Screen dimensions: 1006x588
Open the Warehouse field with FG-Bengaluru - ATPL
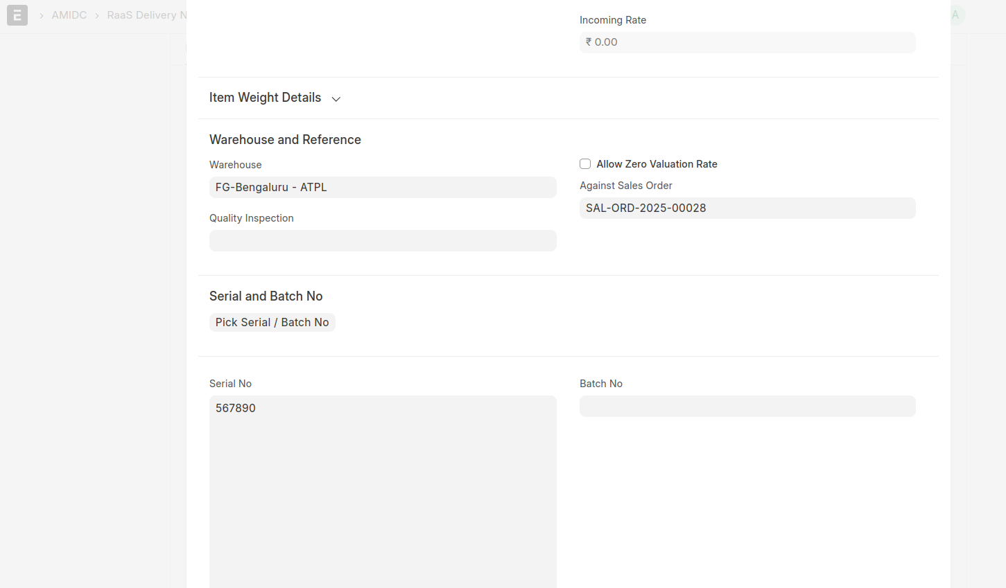tap(383, 188)
